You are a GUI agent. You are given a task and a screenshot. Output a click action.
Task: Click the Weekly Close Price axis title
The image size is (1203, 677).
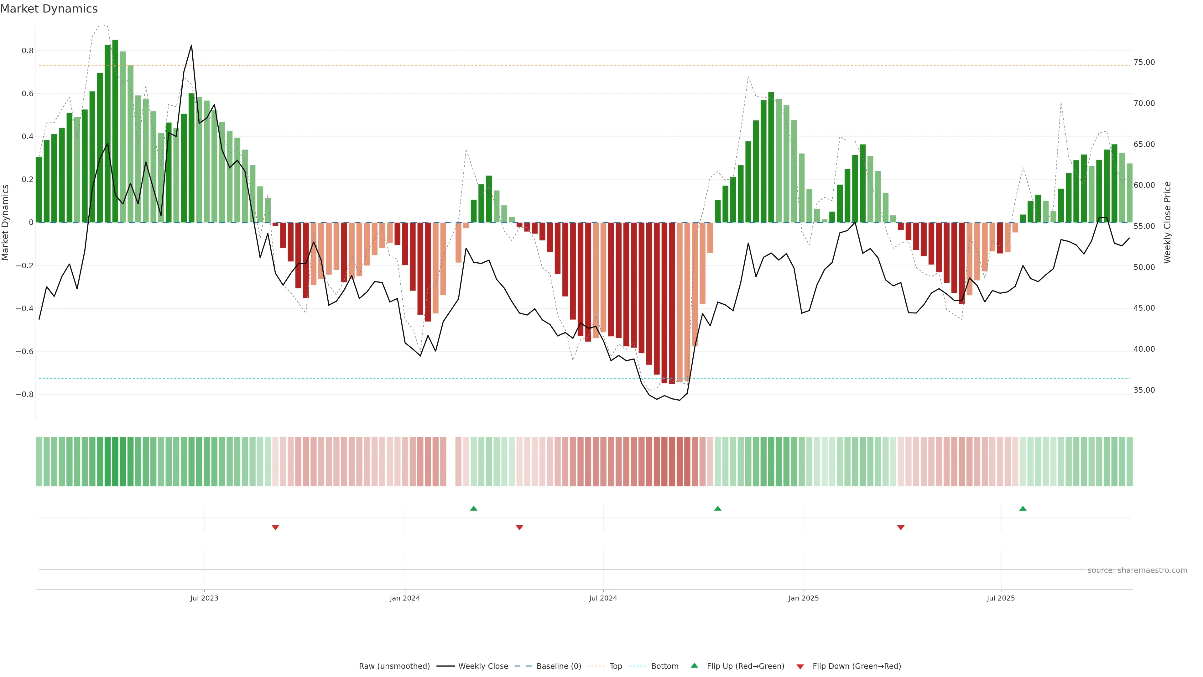1168,223
